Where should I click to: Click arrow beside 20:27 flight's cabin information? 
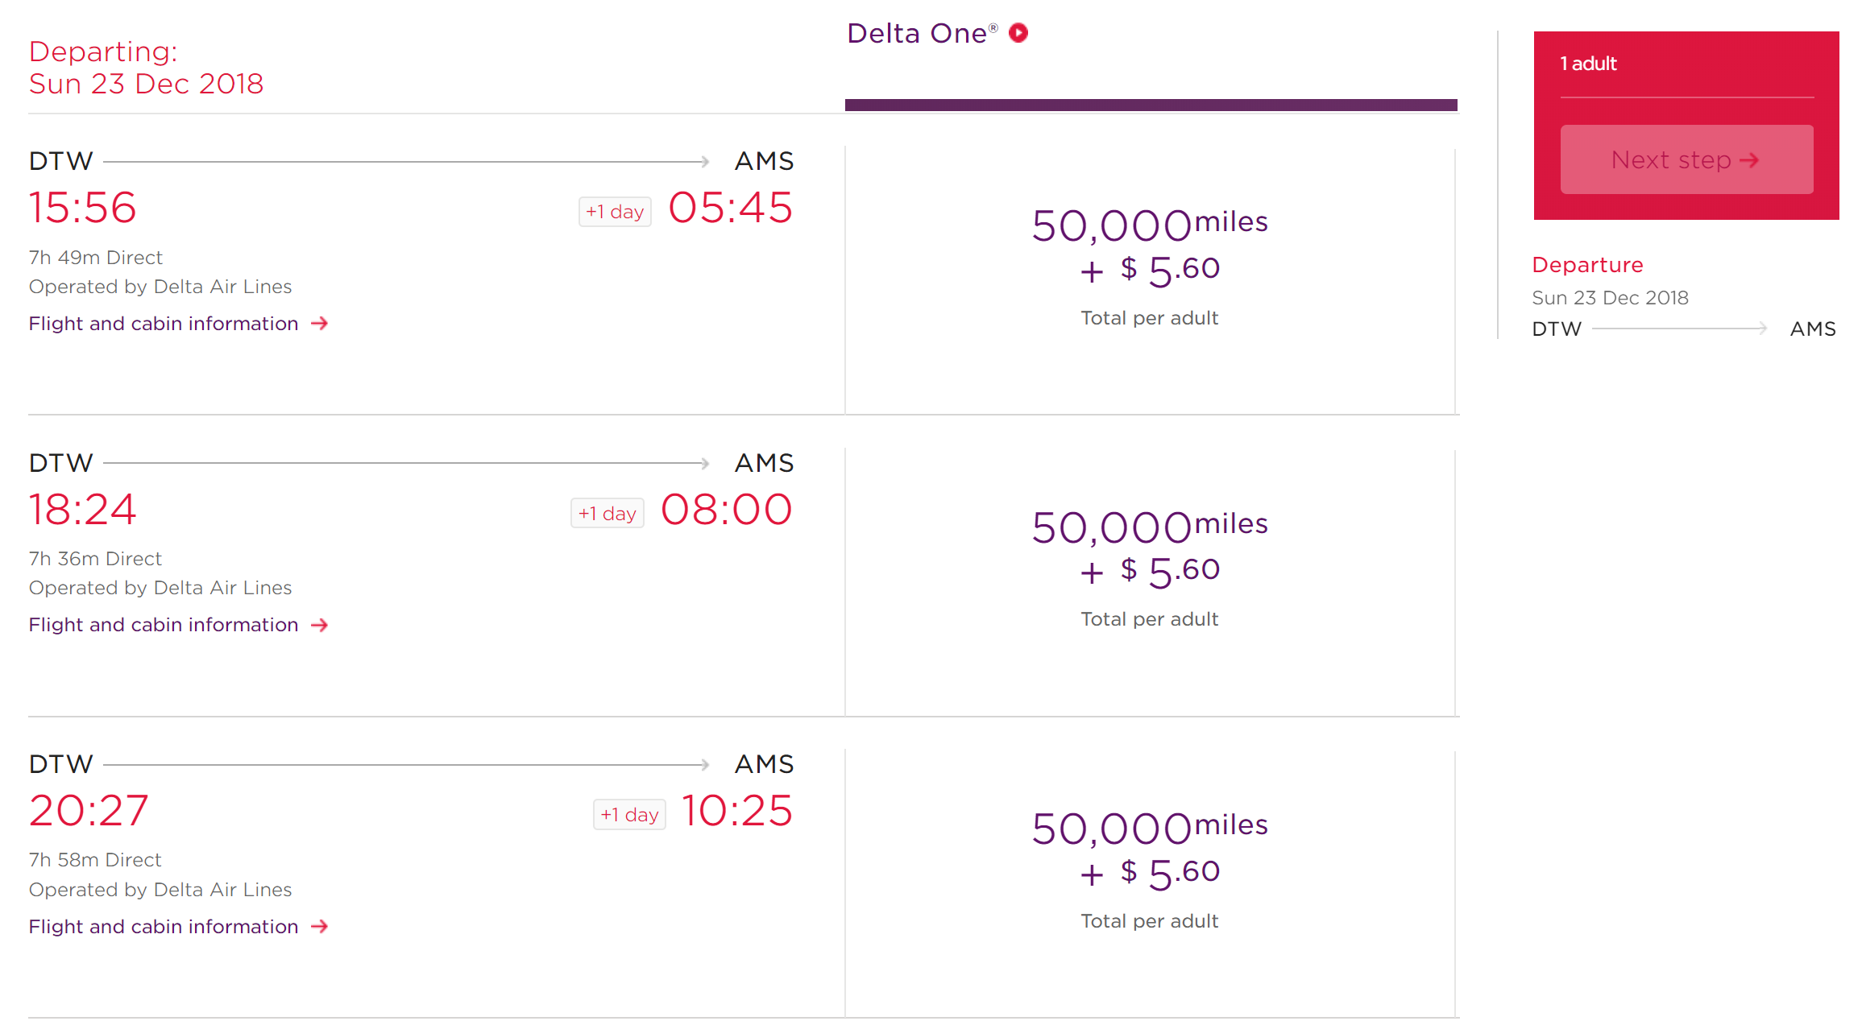tap(320, 927)
